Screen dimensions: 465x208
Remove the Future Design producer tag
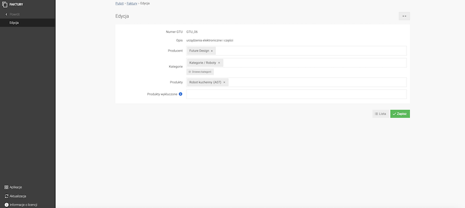tap(212, 51)
